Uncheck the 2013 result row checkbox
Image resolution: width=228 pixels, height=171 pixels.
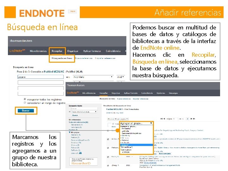tap(108, 157)
